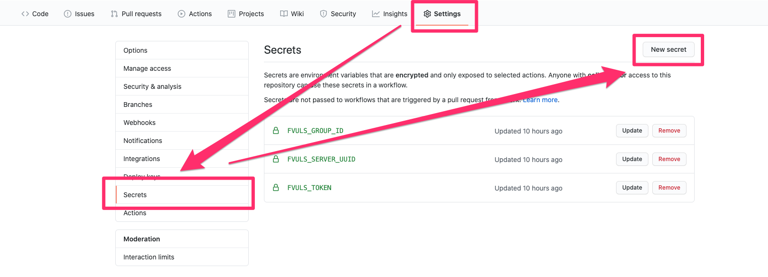Image resolution: width=768 pixels, height=277 pixels.
Task: Switch to the Code tab
Action: [34, 14]
